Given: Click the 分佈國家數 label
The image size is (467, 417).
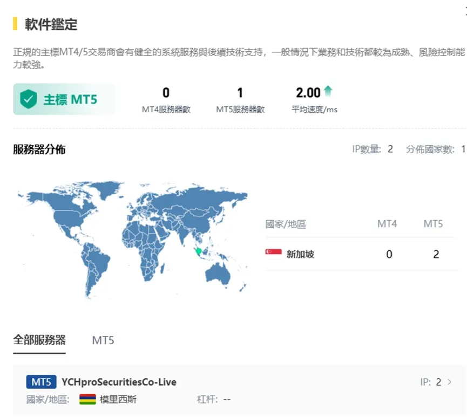Looking at the screenshot, I should click(x=430, y=149).
